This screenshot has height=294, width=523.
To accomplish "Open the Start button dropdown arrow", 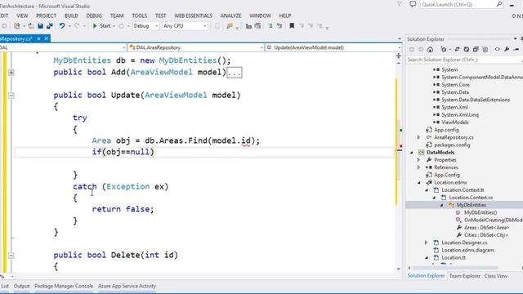I will 114,26.
